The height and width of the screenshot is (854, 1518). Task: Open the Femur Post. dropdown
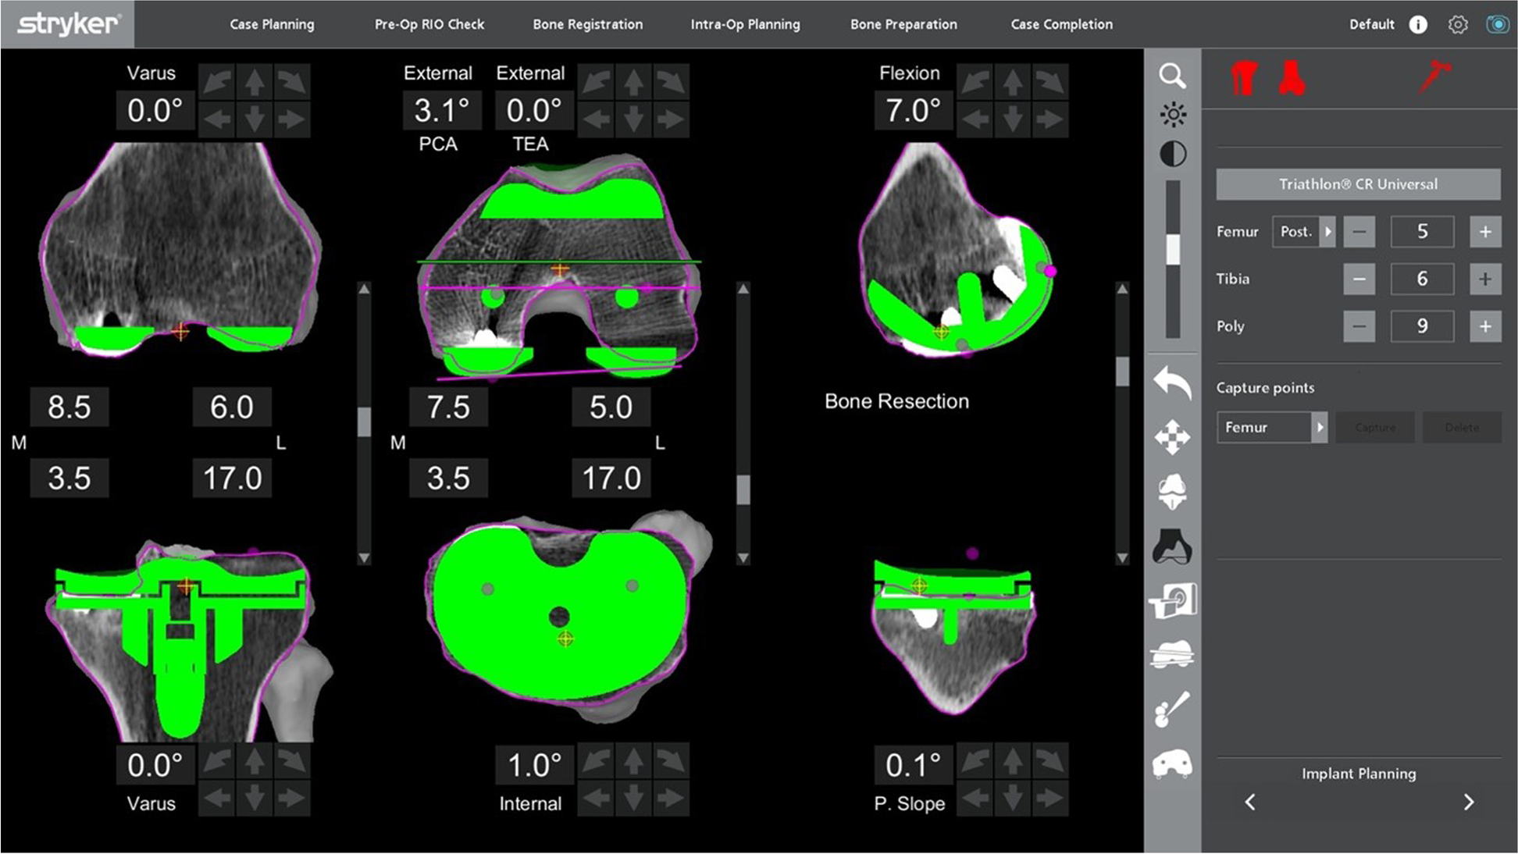[x=1303, y=232]
